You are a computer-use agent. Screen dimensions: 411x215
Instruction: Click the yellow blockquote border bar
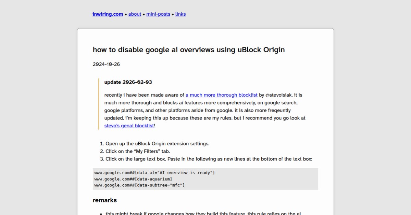[x=99, y=102]
